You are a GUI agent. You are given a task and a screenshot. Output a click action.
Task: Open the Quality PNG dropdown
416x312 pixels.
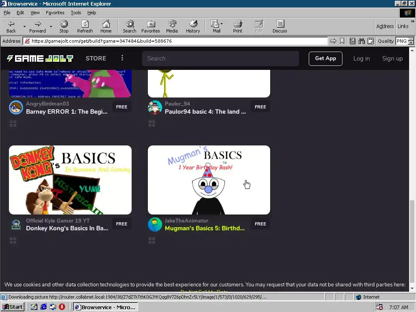tap(411, 41)
